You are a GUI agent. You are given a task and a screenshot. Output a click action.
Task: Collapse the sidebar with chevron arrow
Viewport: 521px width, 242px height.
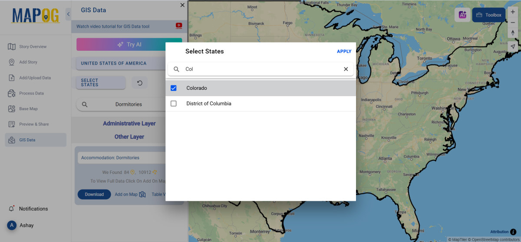[x=68, y=14]
